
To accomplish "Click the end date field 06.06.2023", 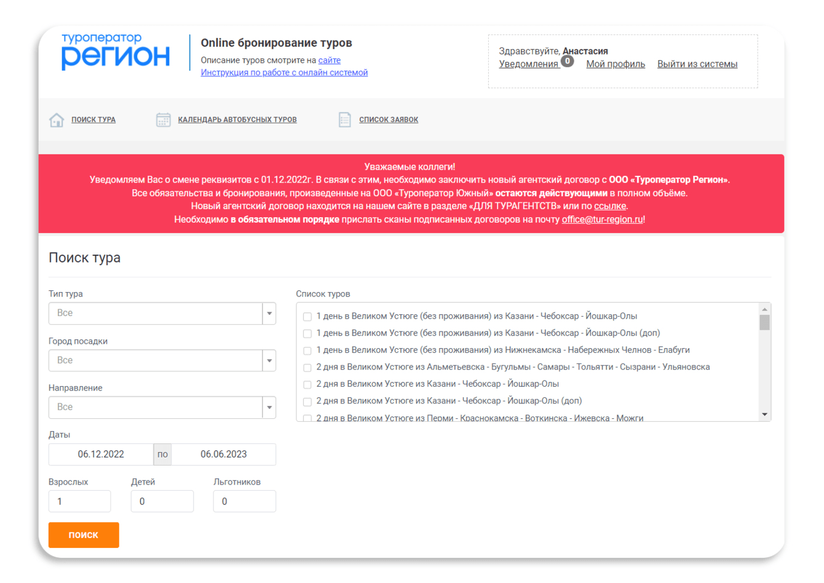I will pos(224,454).
